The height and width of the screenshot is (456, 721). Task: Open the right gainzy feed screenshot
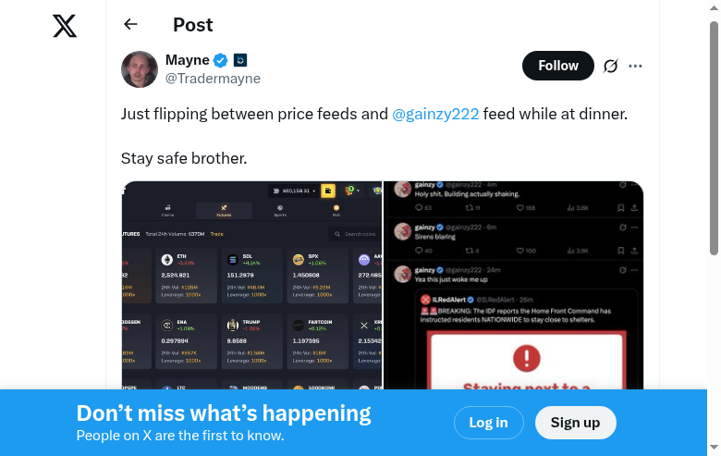coord(513,285)
